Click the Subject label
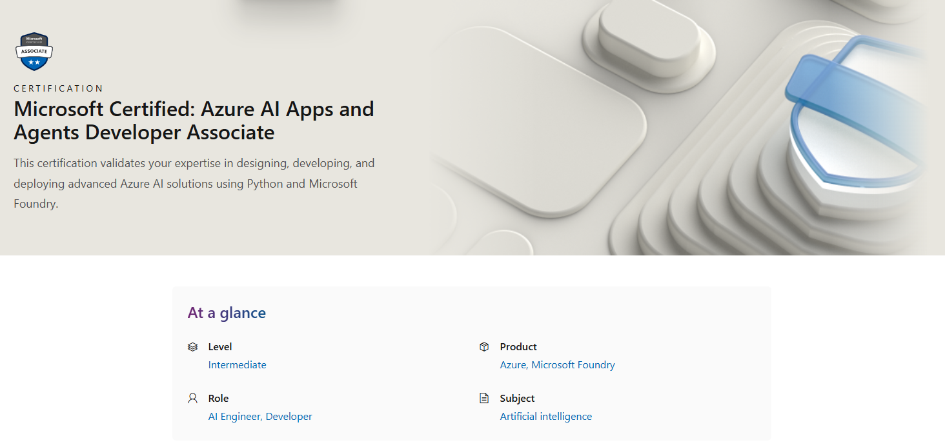This screenshot has width=945, height=447. pyautogui.click(x=517, y=399)
